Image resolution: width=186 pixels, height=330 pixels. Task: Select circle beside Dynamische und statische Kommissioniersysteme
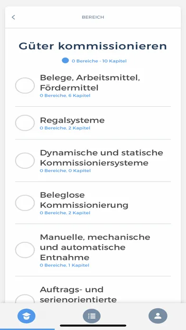pyautogui.click(x=25, y=161)
